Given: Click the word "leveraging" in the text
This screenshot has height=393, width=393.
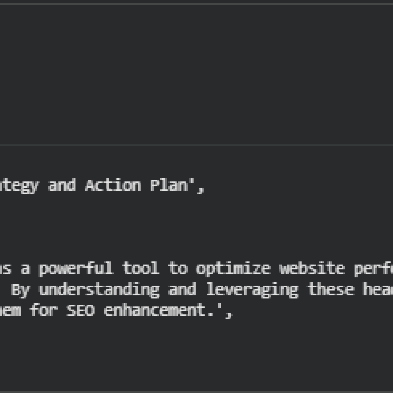Looking at the screenshot, I should coord(252,289).
